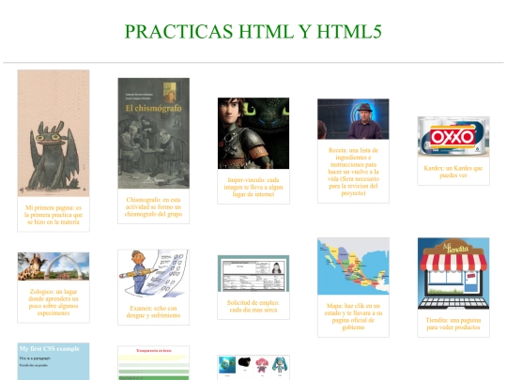Click the 'Mapa: haz clik en un estado' caption
This screenshot has height=380, width=507.
tap(353, 316)
